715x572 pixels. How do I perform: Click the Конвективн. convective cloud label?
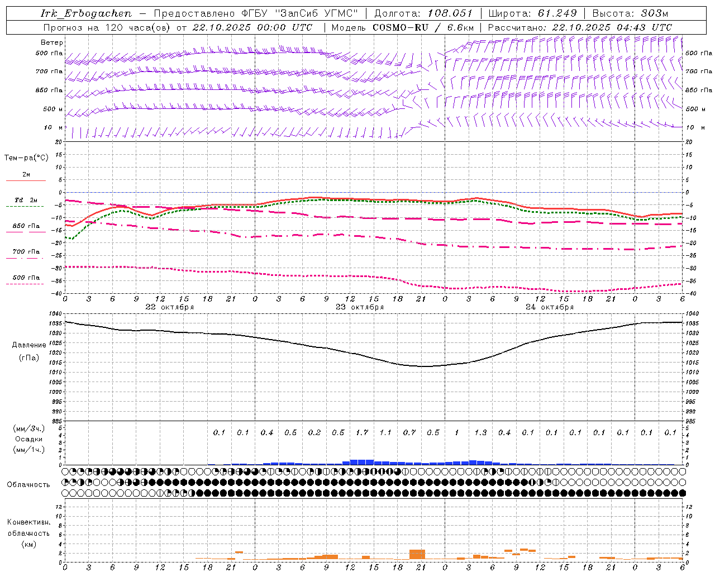(28, 522)
